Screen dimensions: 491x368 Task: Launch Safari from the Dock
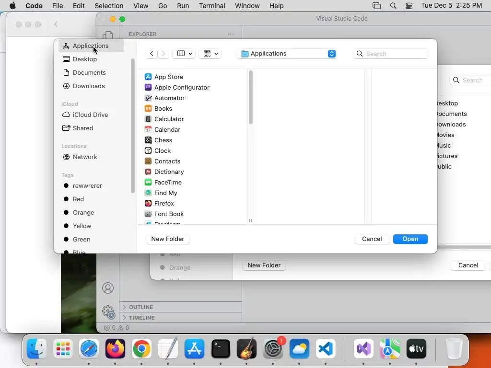pyautogui.click(x=89, y=349)
